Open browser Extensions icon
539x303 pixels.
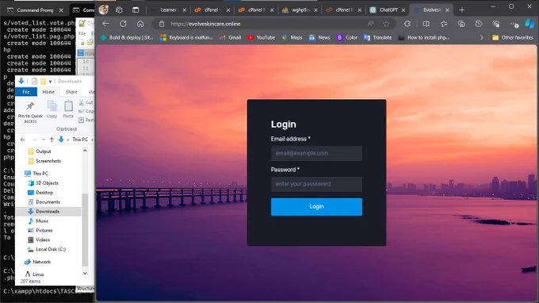407,24
